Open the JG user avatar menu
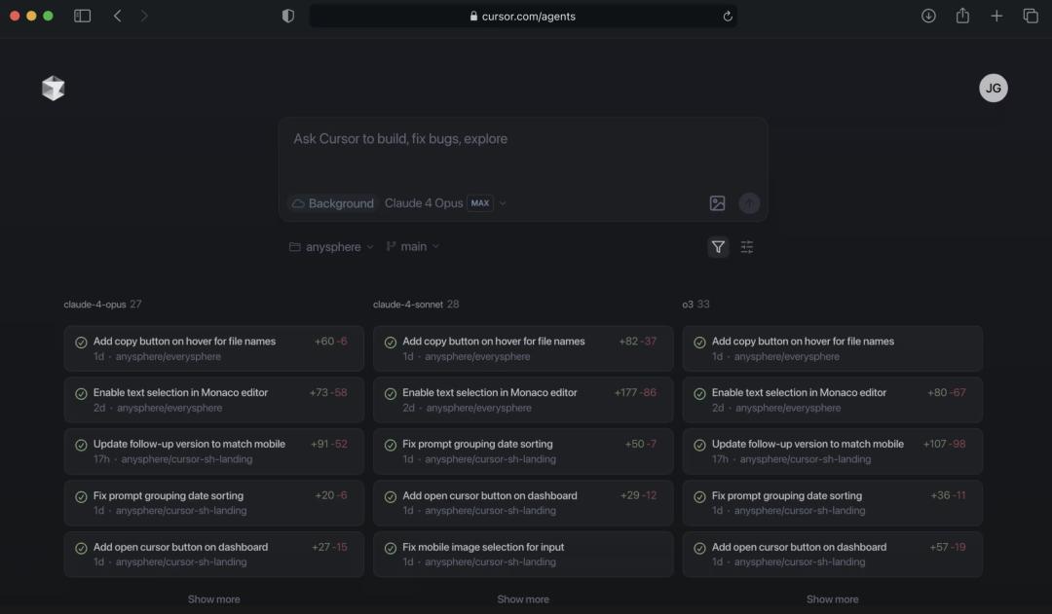 click(993, 88)
